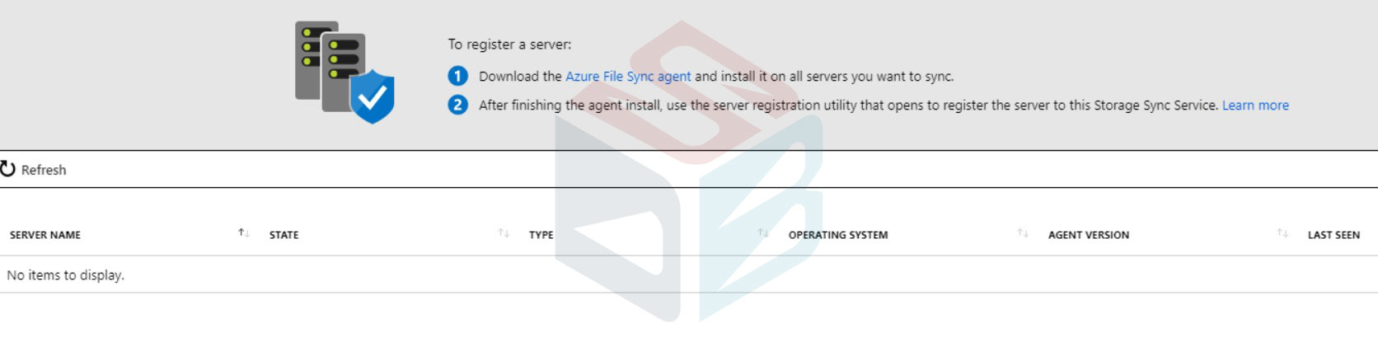Viewport: 1378px width, 342px height.
Task: Open the Learn more link
Action: pyautogui.click(x=1255, y=105)
